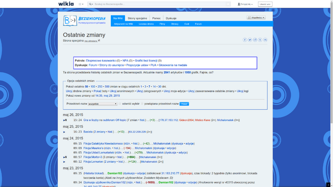This screenshot has width=333, height=187.
Task: Share page on Twitter
Action: tap(250, 40)
